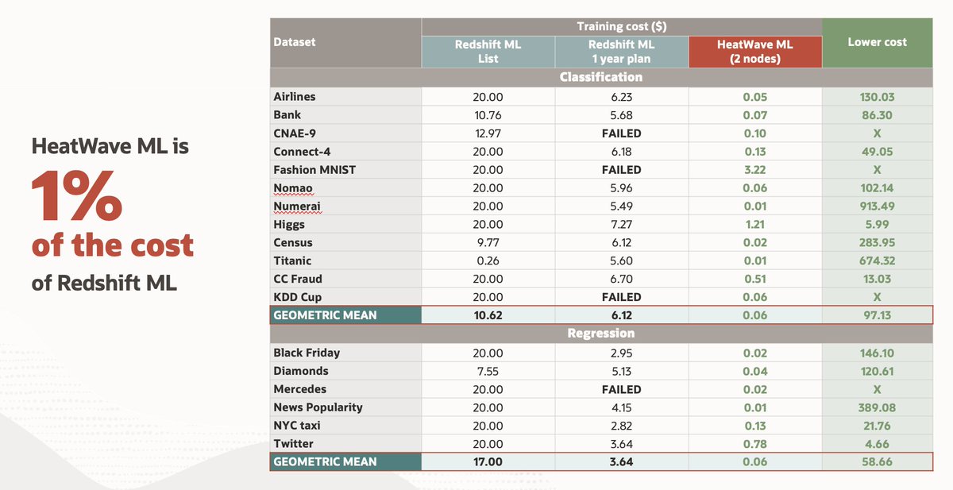Select the Twitter dataset name
This screenshot has width=953, height=490.
point(294,444)
